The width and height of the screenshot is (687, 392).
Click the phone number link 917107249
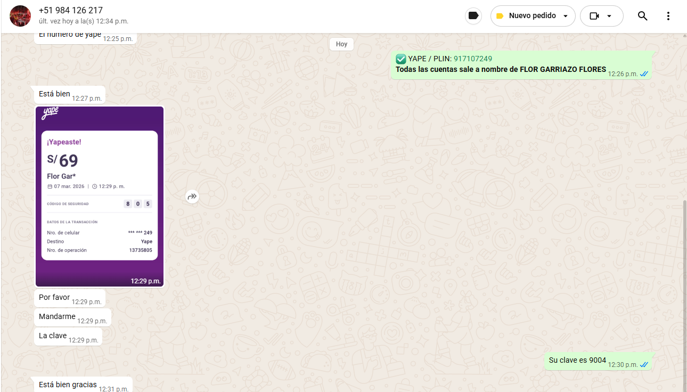click(473, 59)
